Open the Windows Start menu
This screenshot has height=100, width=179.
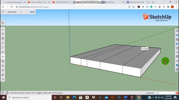tap(3, 97)
